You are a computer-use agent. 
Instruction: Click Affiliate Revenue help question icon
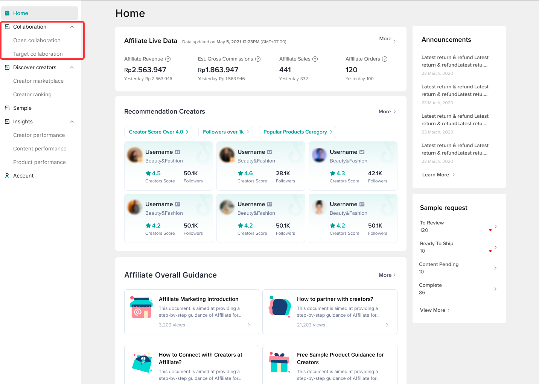168,59
